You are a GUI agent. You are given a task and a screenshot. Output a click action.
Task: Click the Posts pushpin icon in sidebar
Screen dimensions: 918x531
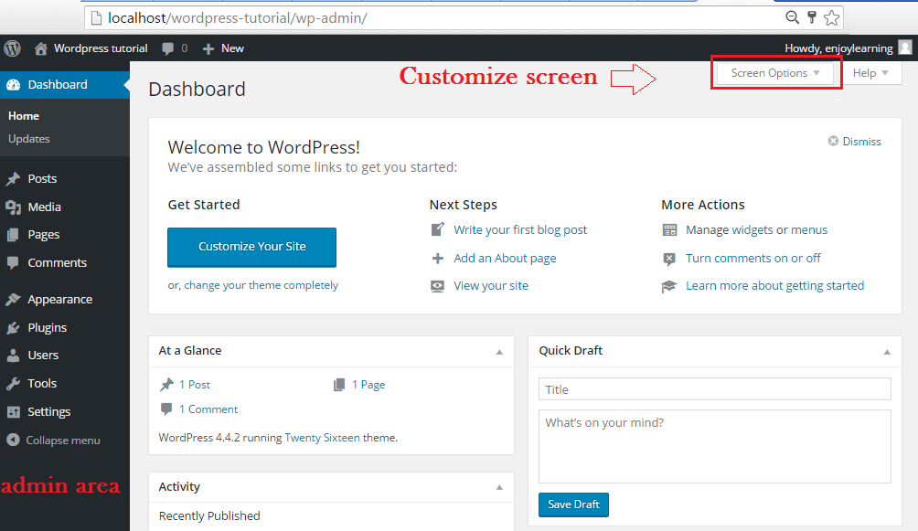(x=13, y=179)
